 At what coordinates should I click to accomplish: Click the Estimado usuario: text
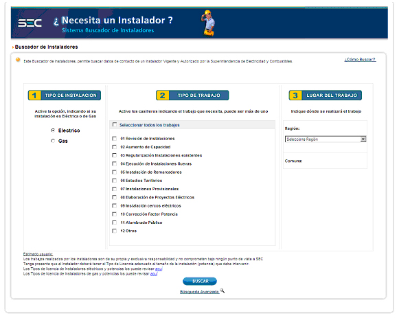coord(38,254)
